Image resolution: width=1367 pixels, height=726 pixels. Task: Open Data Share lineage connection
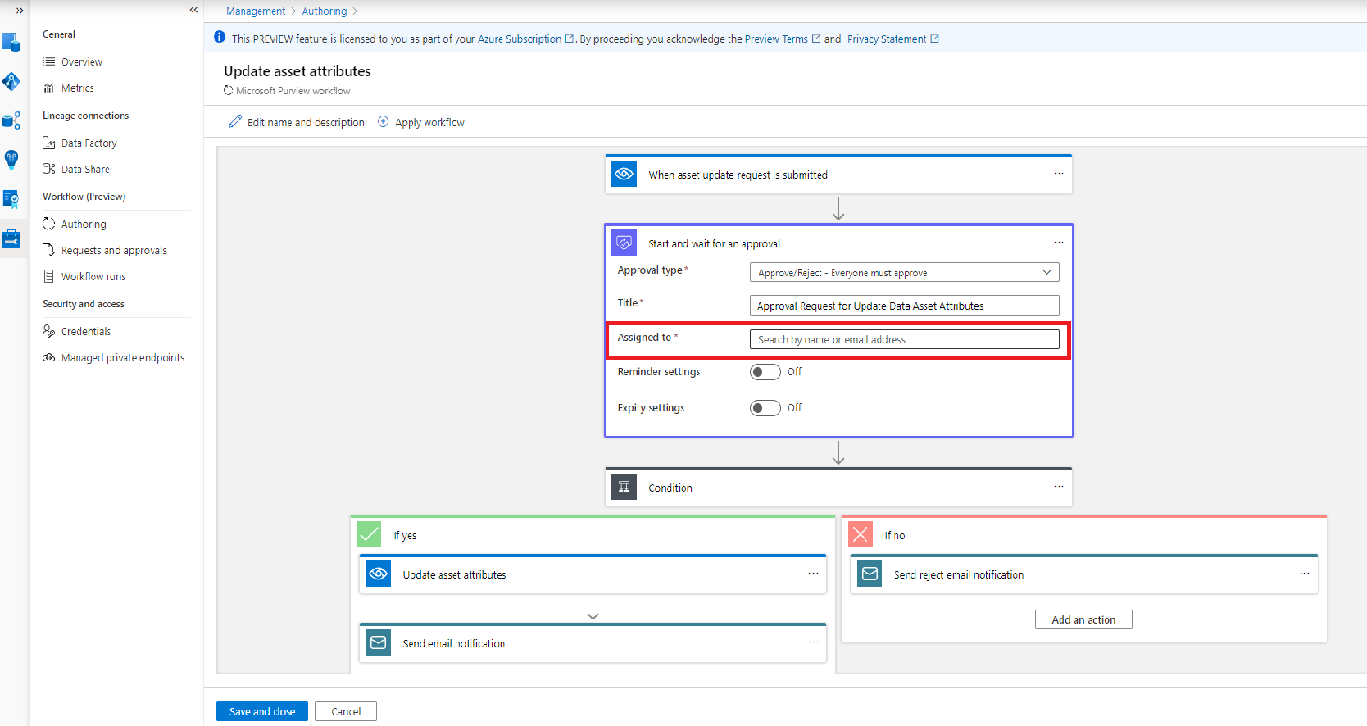coord(85,169)
